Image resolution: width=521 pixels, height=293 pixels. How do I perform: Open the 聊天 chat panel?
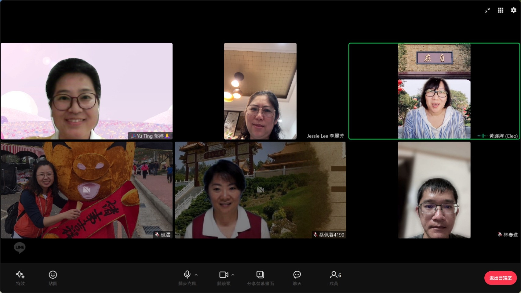tap(297, 278)
